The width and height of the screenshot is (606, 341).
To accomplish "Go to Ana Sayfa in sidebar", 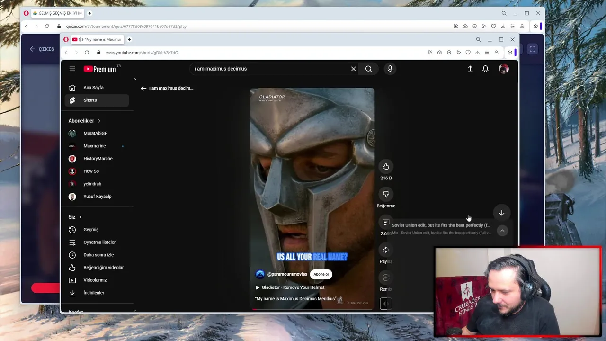I will (x=97, y=88).
